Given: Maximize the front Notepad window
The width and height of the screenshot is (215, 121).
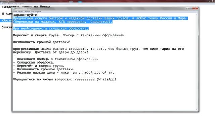Looking at the screenshot, I should point(190,8).
